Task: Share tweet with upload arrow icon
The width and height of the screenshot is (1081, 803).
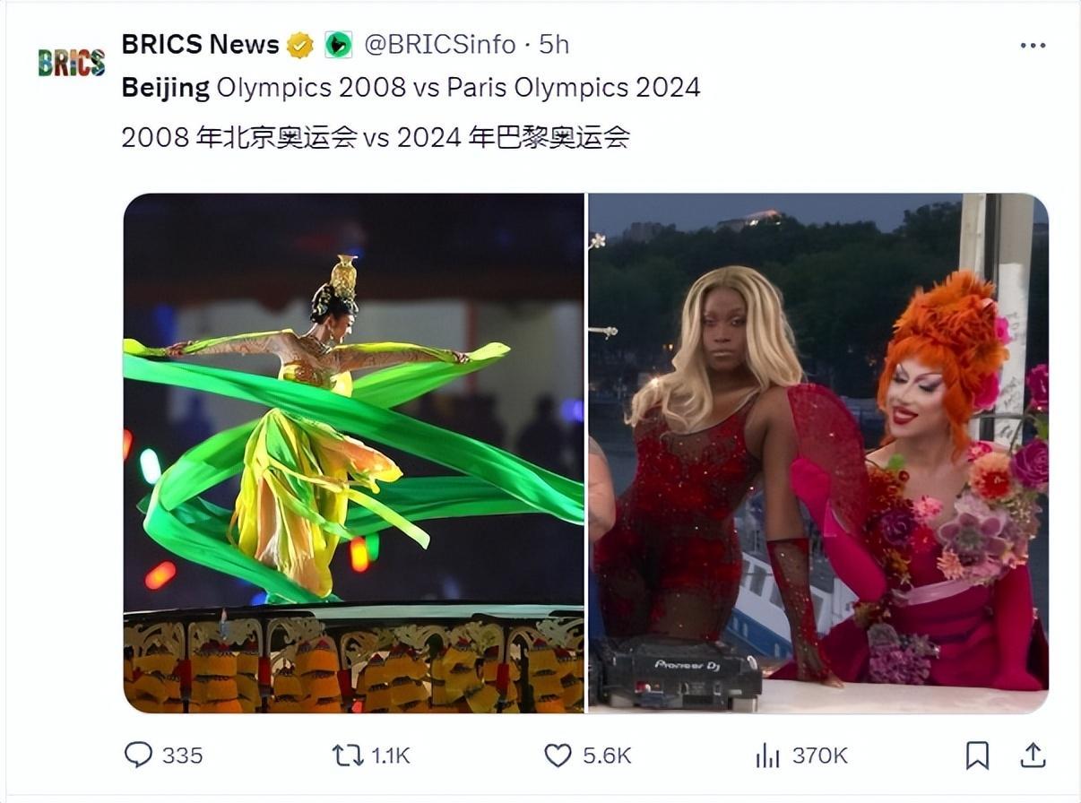Action: click(1033, 755)
